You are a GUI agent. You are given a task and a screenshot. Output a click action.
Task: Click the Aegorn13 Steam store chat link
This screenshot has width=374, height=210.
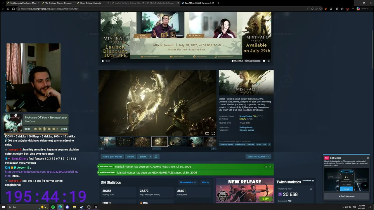pyautogui.click(x=42, y=174)
